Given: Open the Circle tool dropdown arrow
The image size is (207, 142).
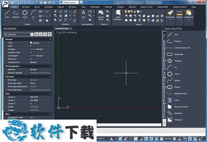Looking at the screenshot, I should pos(25,20).
